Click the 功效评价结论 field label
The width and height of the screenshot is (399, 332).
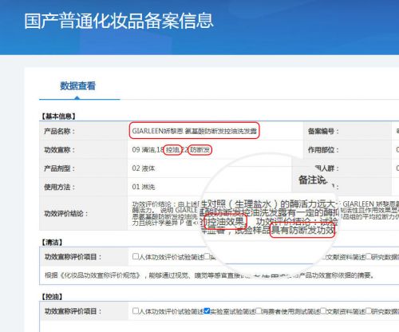click(66, 213)
